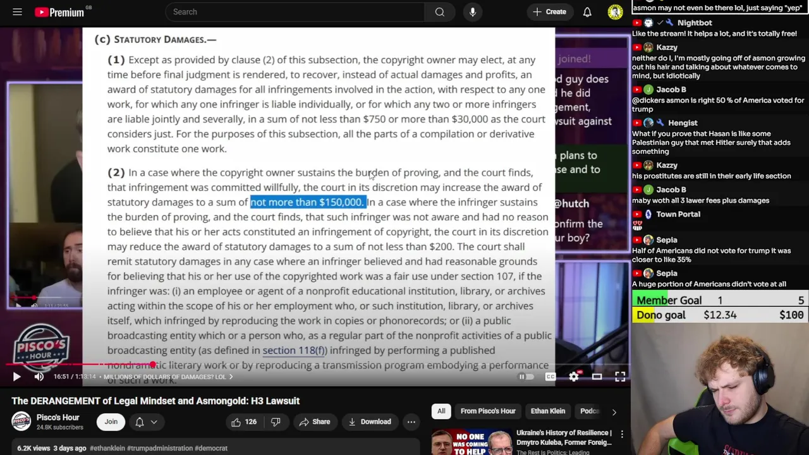Click the '16:51 / 1:13:14' time display
This screenshot has height=455, width=809.
(75, 377)
